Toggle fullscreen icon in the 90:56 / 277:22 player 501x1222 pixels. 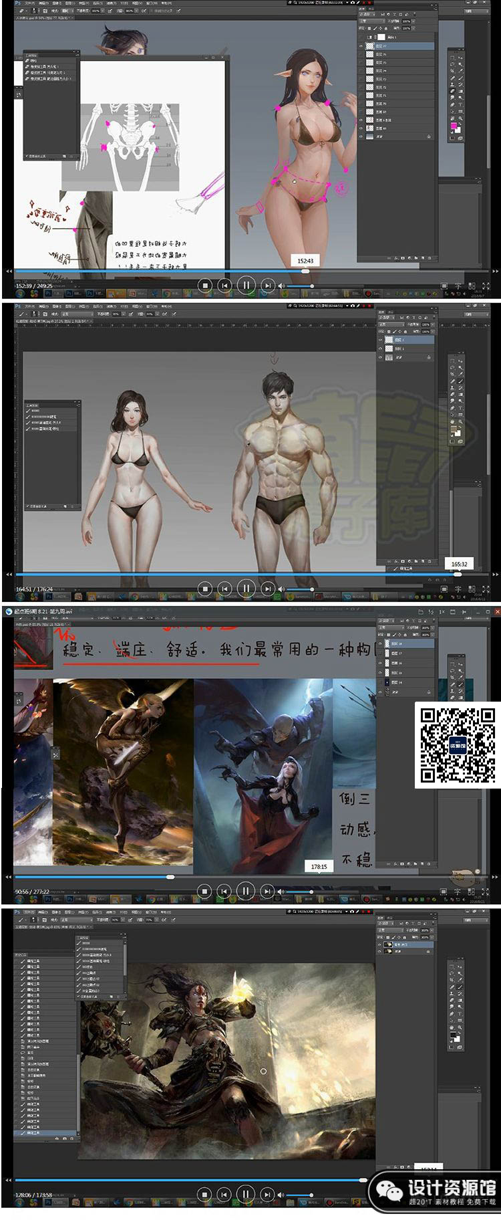[x=486, y=892]
